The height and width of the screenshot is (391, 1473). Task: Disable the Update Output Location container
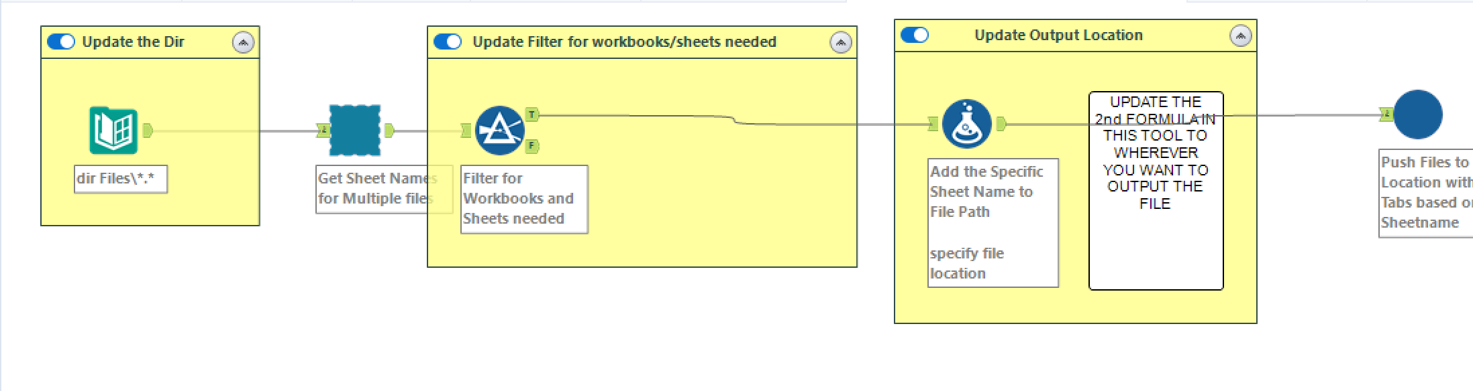(915, 35)
